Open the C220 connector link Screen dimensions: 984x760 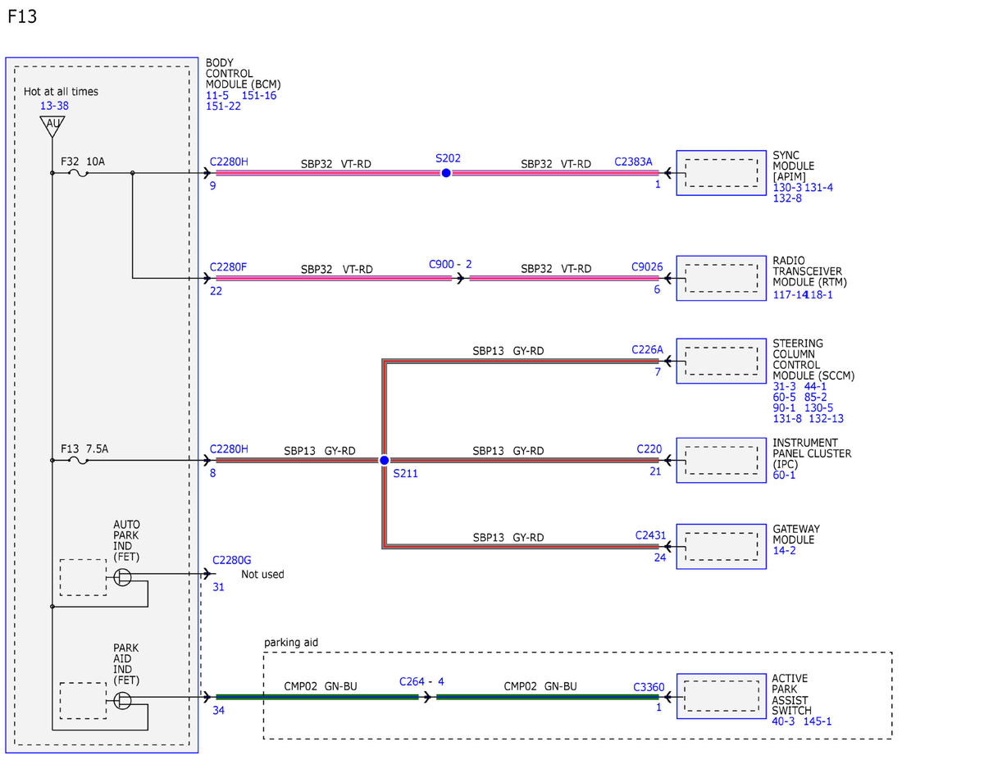pyautogui.click(x=649, y=448)
